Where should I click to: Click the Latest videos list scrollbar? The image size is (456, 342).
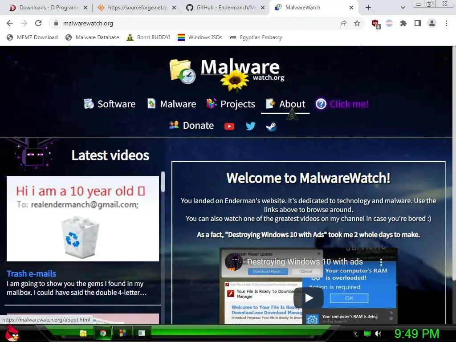163,182
